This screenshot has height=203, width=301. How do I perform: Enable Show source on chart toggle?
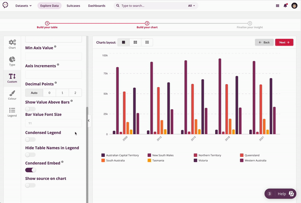(31, 185)
